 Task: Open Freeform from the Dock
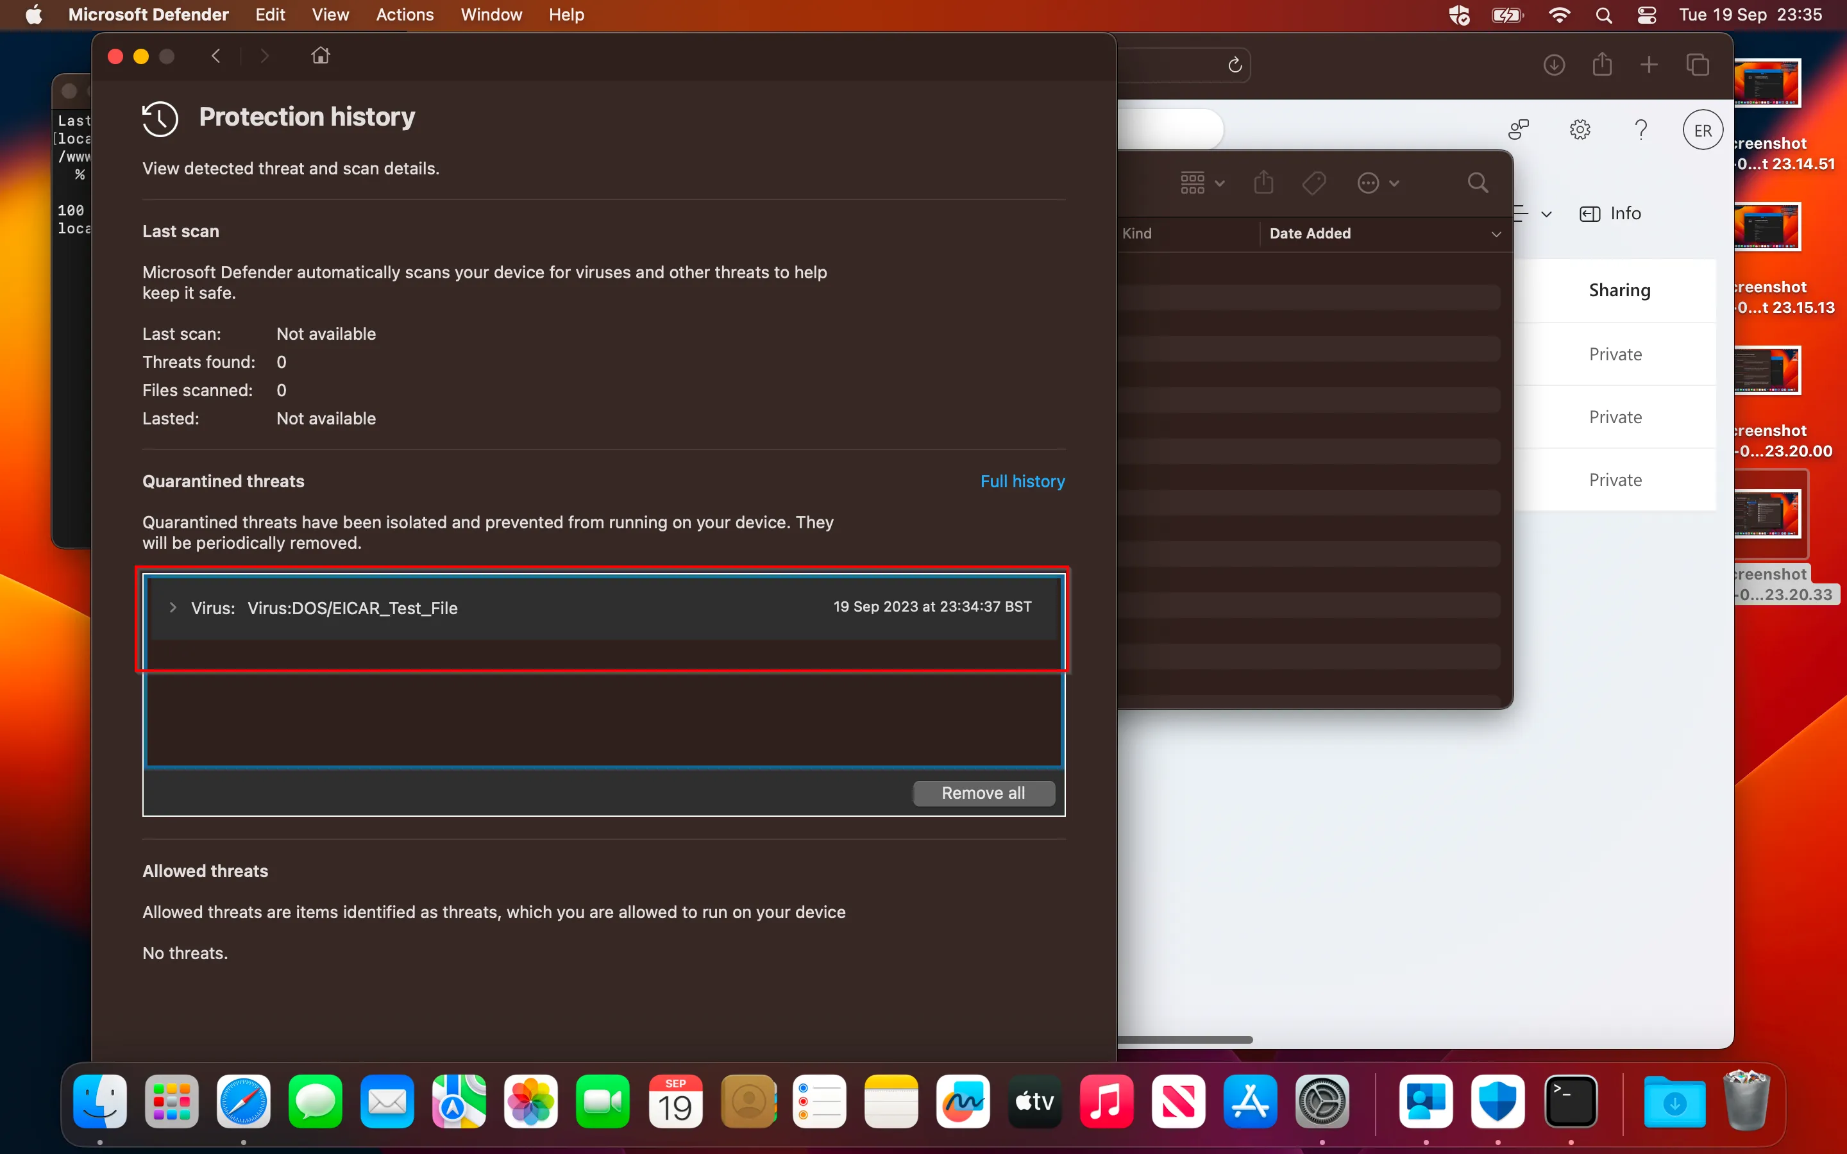[963, 1101]
